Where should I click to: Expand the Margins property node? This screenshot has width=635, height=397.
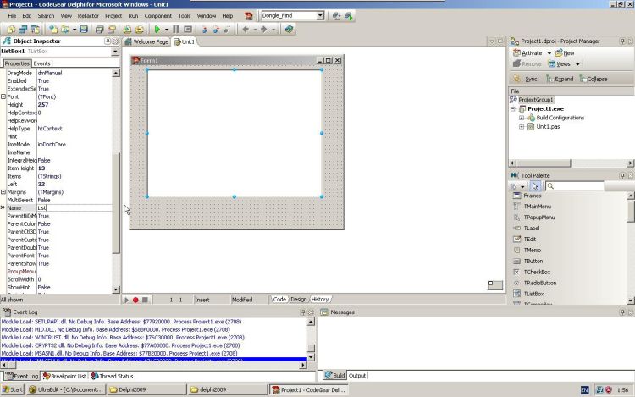[x=3, y=192]
